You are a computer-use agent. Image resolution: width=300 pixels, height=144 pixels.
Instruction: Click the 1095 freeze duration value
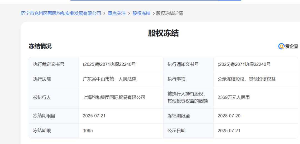click(x=88, y=131)
